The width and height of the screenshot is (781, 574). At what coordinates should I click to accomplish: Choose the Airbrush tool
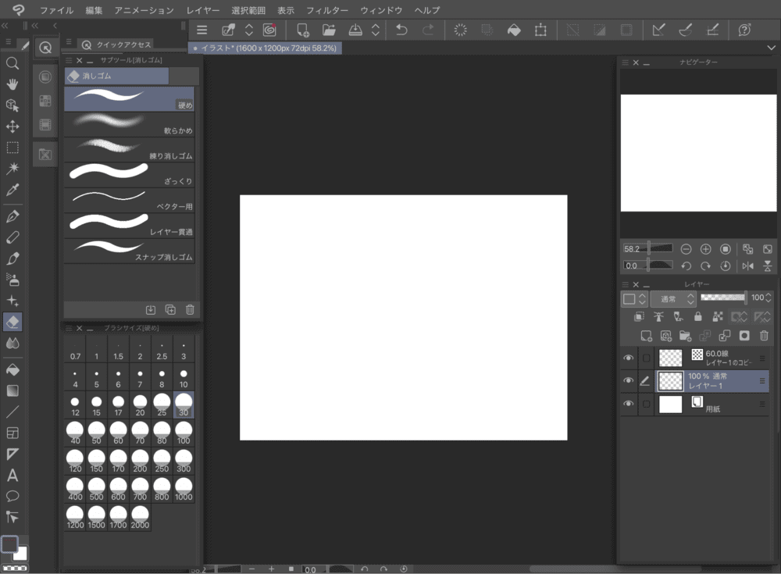point(12,280)
